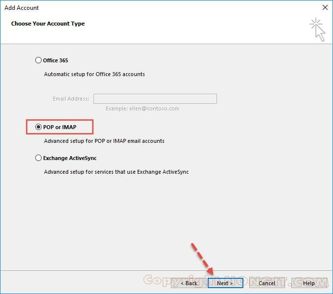Click the Email Address input field
This screenshot has height=294, width=333.
pyautogui.click(x=155, y=99)
